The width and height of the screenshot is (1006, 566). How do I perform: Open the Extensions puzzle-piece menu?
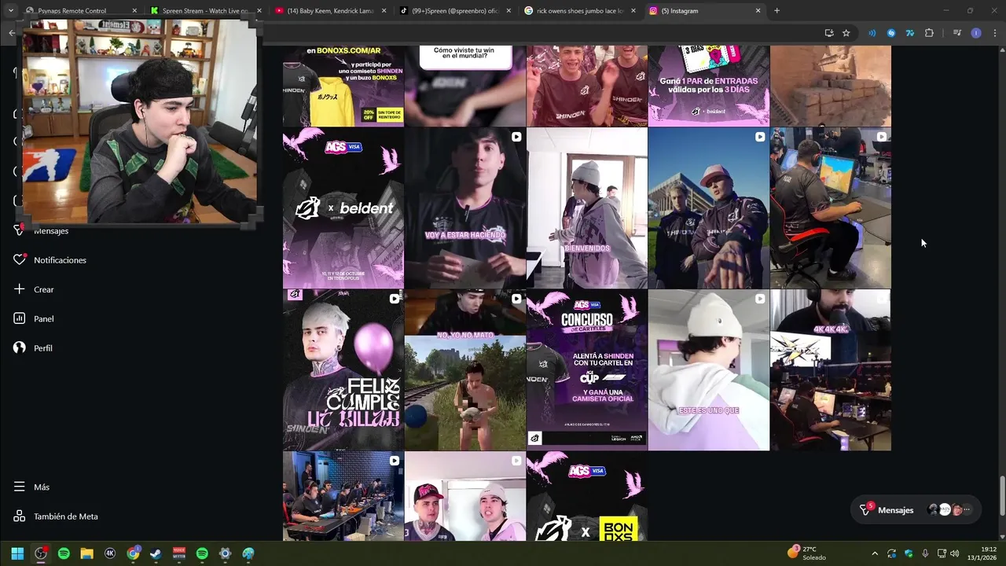[929, 33]
